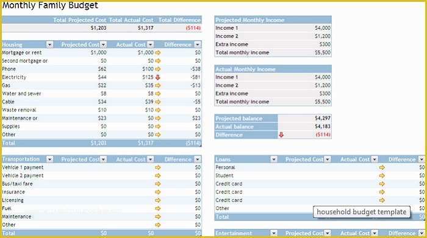
Task: Select the Maintenance or difference $23 cell
Action: [196, 118]
